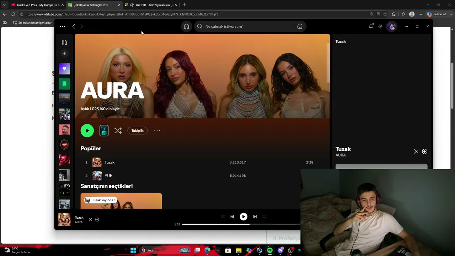455x256 pixels.
Task: Go forward in Spotify navigation
Action: 81,26
